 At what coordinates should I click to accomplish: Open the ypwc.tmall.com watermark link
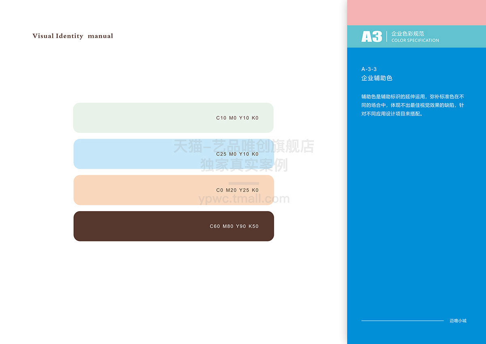click(244, 199)
